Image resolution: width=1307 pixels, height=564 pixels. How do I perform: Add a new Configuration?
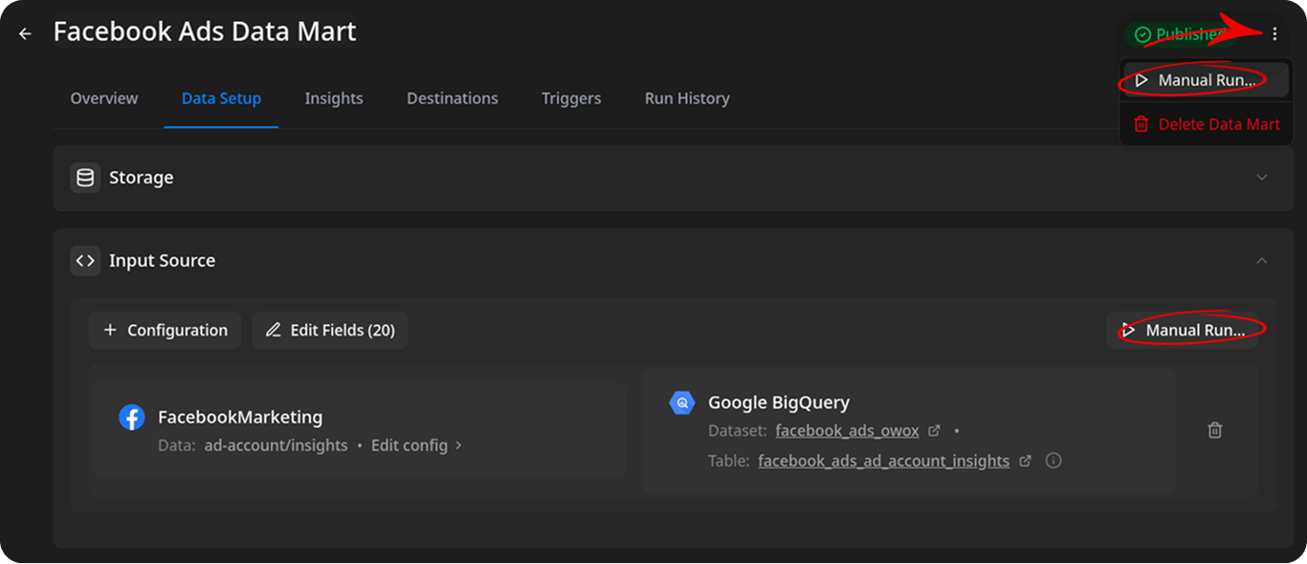tap(165, 330)
